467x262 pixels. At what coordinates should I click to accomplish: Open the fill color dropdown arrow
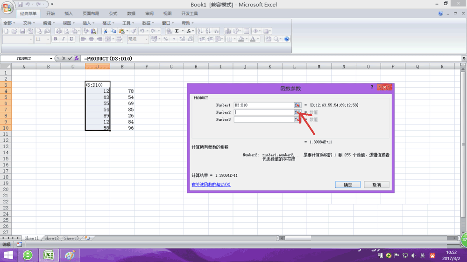(246, 39)
